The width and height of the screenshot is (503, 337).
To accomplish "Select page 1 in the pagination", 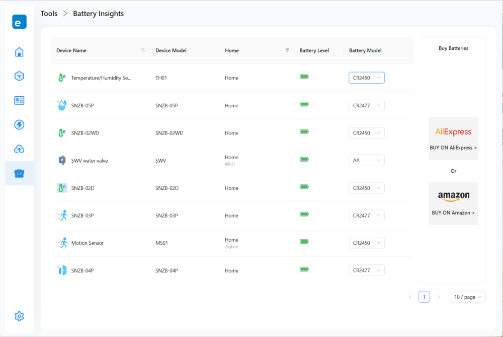I will pos(424,297).
